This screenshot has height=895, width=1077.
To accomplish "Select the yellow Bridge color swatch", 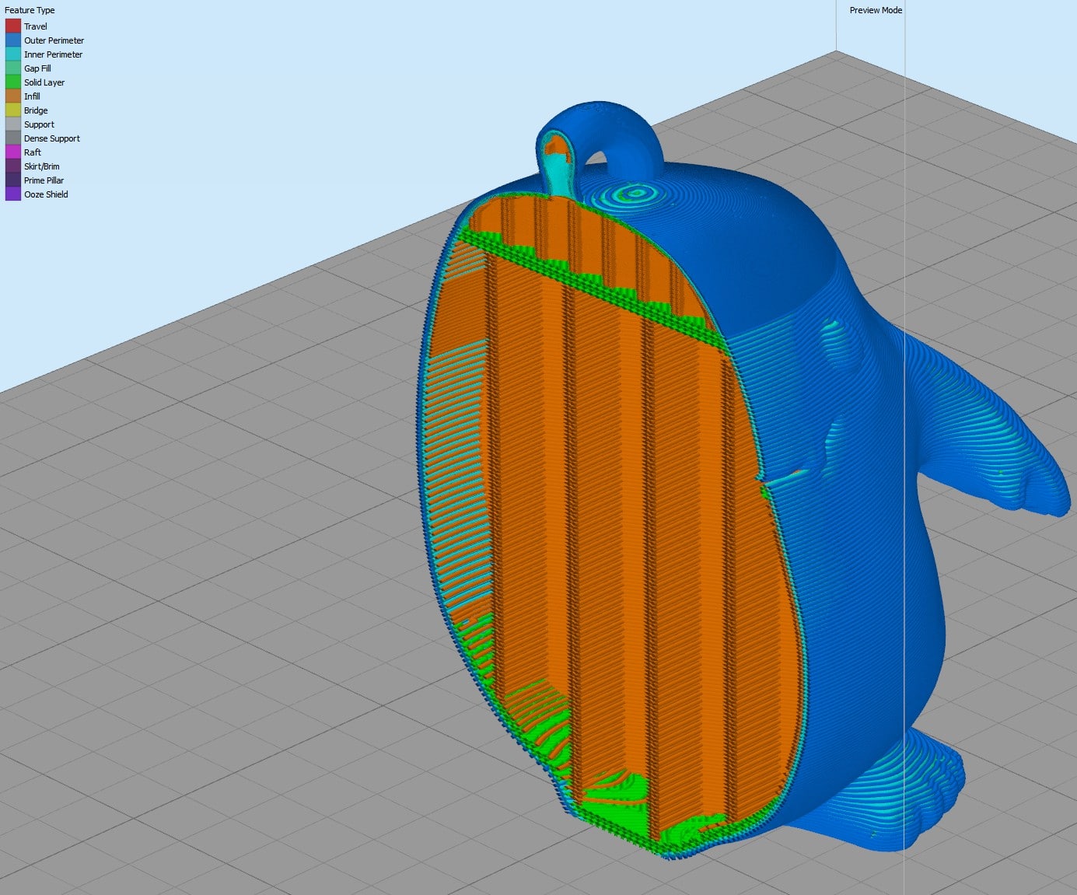I will [13, 110].
